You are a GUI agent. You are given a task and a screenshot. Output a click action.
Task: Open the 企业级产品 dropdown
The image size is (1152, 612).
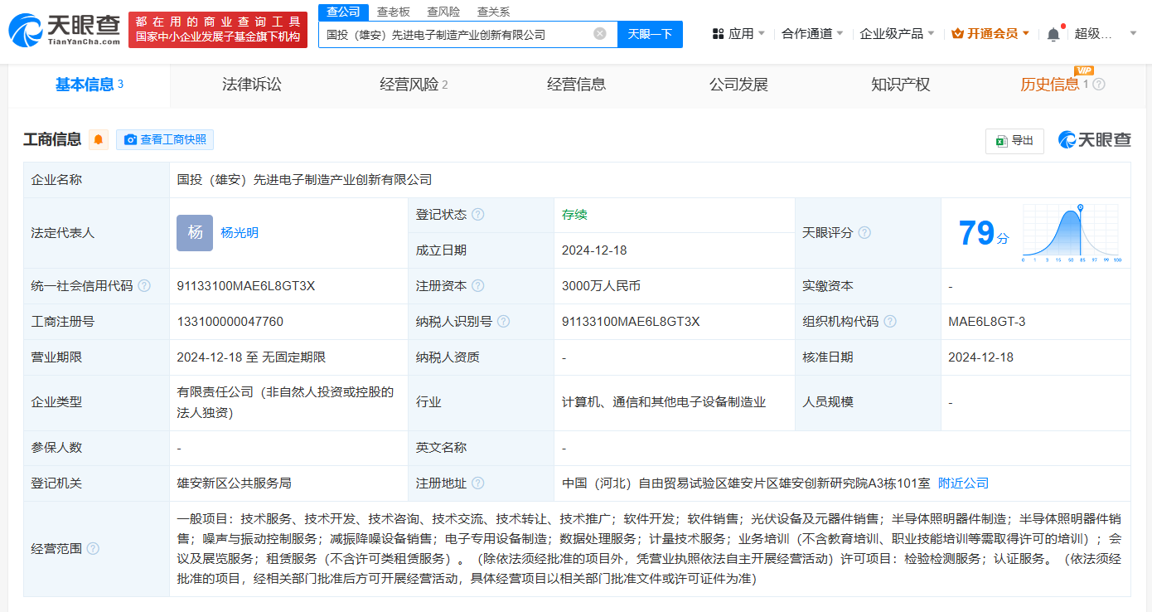(897, 34)
